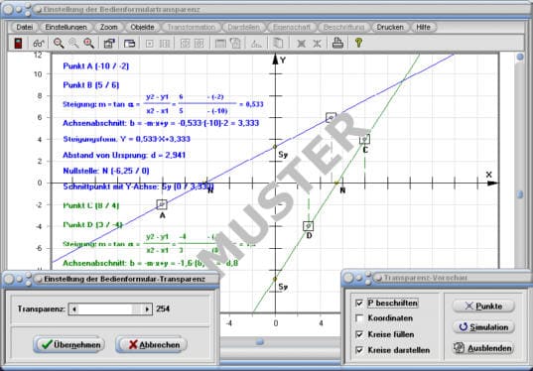Viewport: 533px width, 371px height.
Task: Click the greyed middle magnifier icon
Action: coord(73,43)
